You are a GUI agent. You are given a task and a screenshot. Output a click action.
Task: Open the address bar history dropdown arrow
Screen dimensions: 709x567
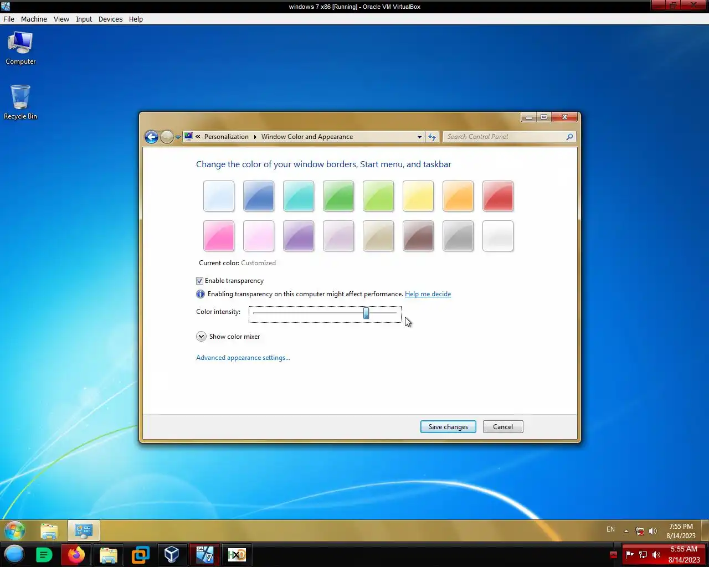pos(419,137)
